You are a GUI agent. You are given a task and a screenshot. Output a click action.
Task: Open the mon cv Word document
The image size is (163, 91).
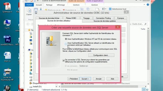(7, 57)
